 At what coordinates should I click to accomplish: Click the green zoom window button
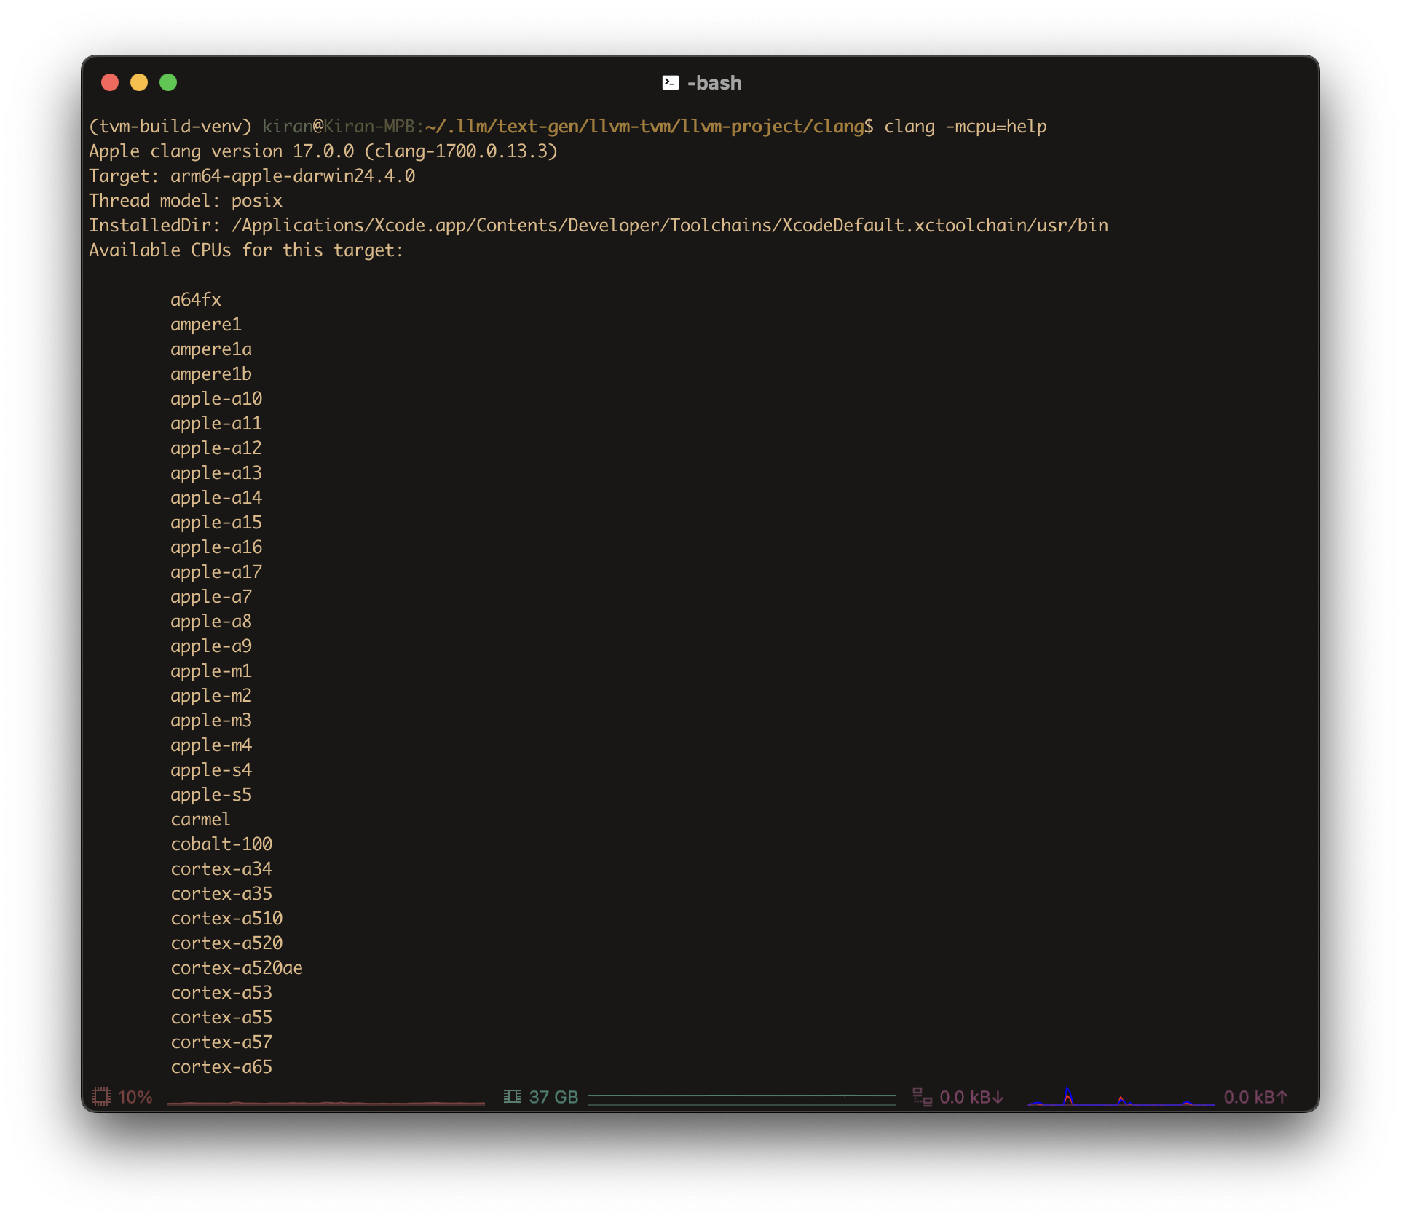click(168, 82)
